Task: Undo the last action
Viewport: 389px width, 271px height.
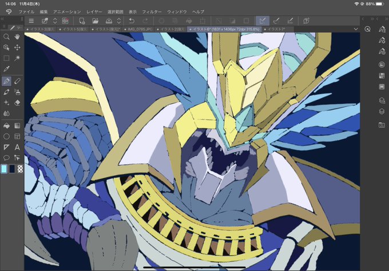Action: point(132,21)
